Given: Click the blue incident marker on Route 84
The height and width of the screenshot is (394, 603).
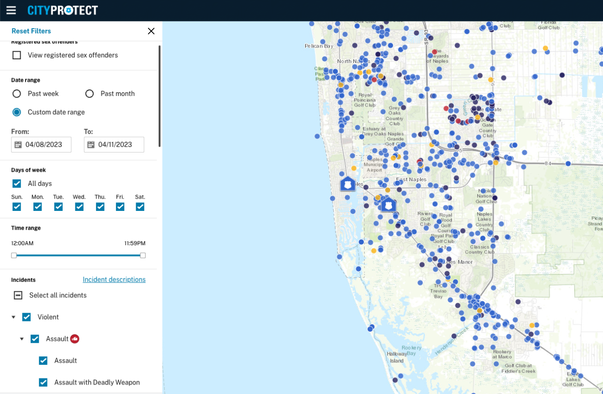Looking at the screenshot, I should [568, 164].
